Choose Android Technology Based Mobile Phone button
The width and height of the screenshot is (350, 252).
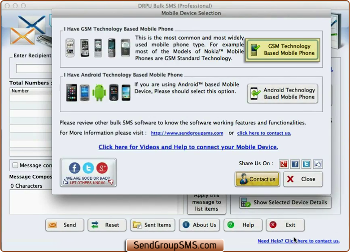coord(283,93)
